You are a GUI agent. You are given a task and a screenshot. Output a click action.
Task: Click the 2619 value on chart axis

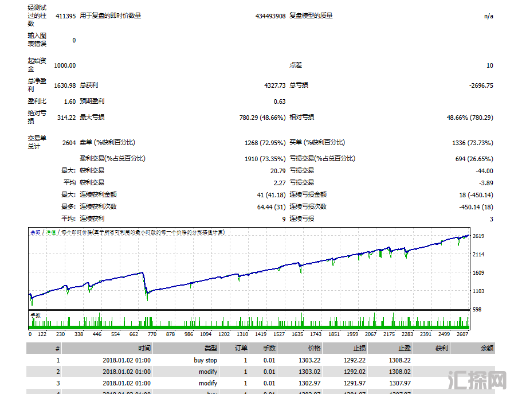click(x=479, y=236)
